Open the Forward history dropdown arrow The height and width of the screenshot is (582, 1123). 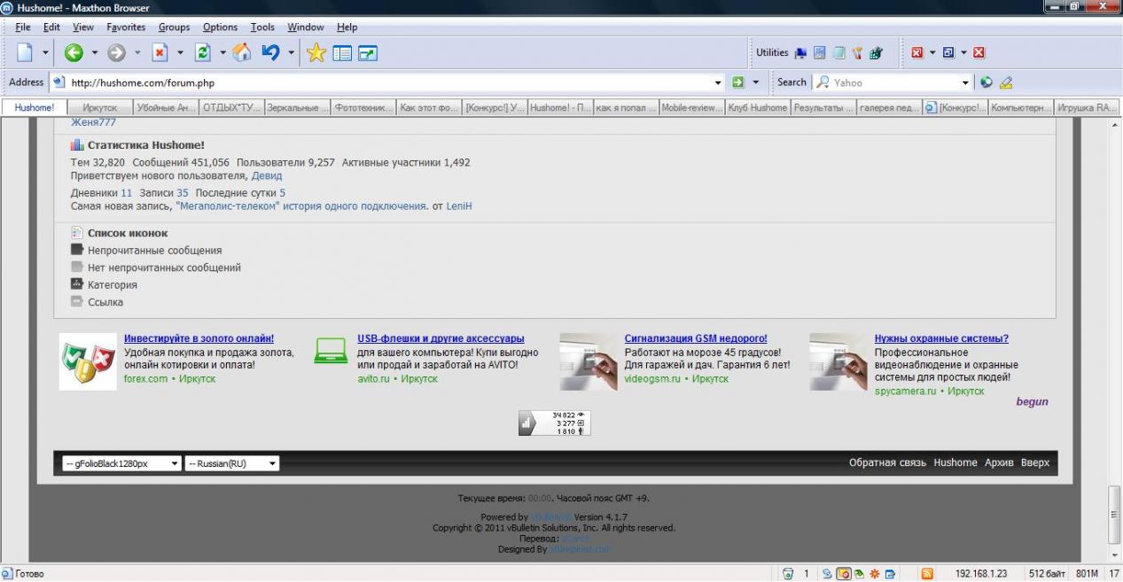[x=137, y=53]
